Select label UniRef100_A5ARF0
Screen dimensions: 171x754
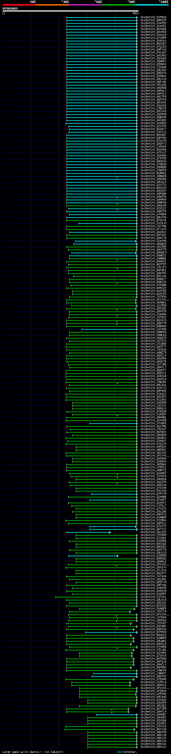[153, 62]
